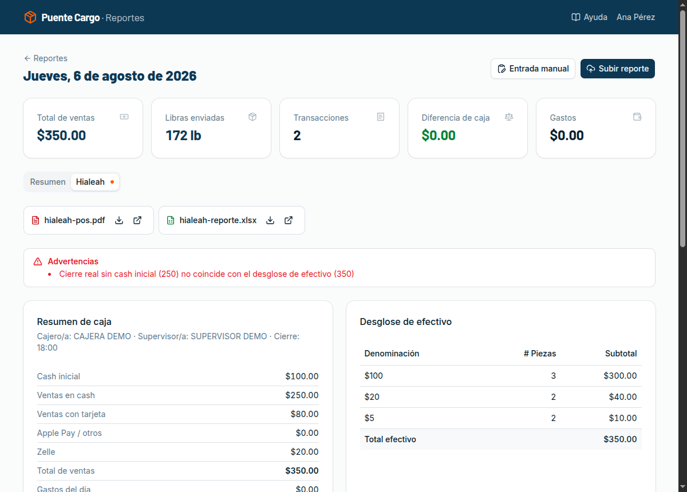Click the receipt icon in Transacciones card
The width and height of the screenshot is (687, 492).
381,117
